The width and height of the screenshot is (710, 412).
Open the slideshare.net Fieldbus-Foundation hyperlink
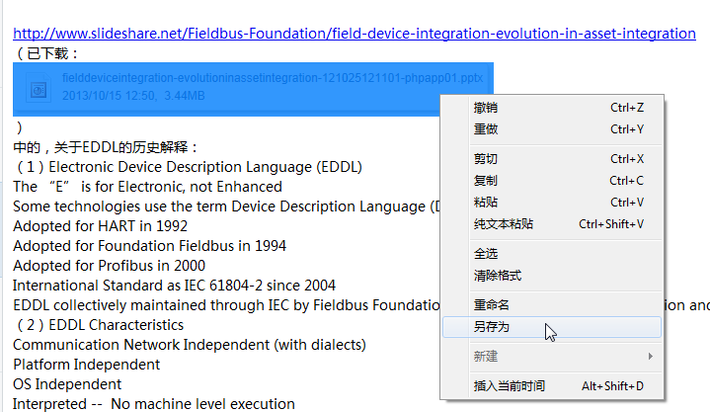[x=354, y=34]
